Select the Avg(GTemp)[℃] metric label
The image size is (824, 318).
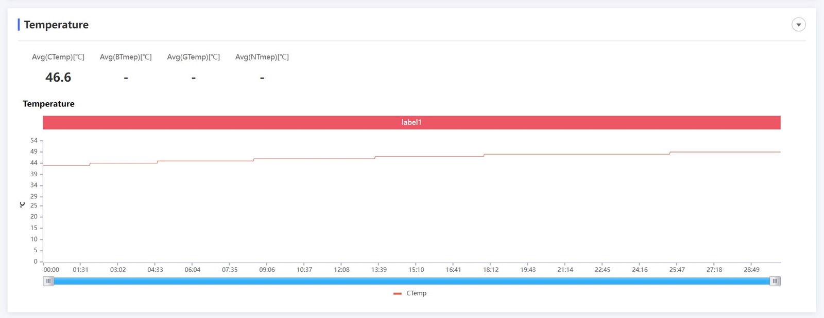(193, 57)
